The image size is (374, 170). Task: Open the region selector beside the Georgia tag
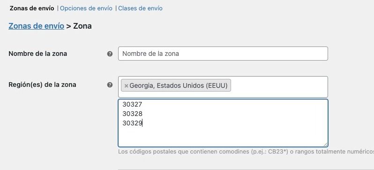(x=279, y=86)
